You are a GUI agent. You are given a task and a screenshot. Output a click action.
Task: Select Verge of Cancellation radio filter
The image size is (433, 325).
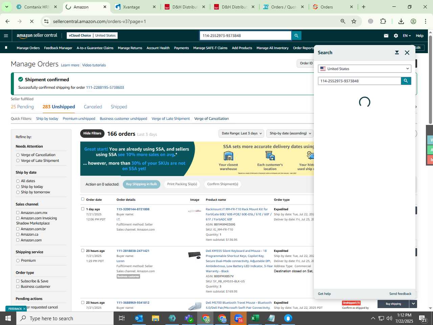pos(18,155)
